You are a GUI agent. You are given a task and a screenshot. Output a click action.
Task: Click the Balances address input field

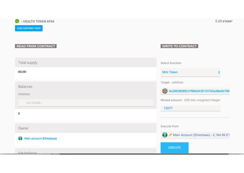point(86,103)
